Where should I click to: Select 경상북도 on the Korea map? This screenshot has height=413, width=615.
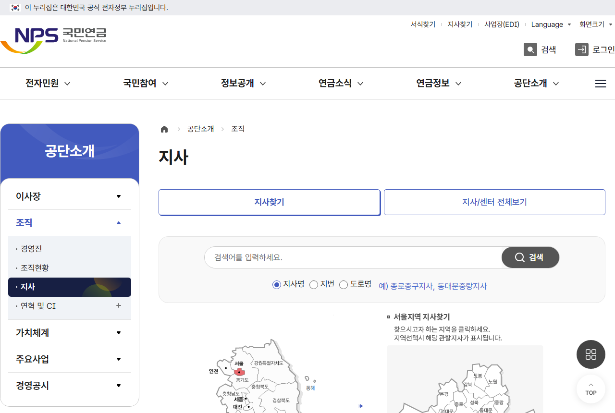pos(281,400)
